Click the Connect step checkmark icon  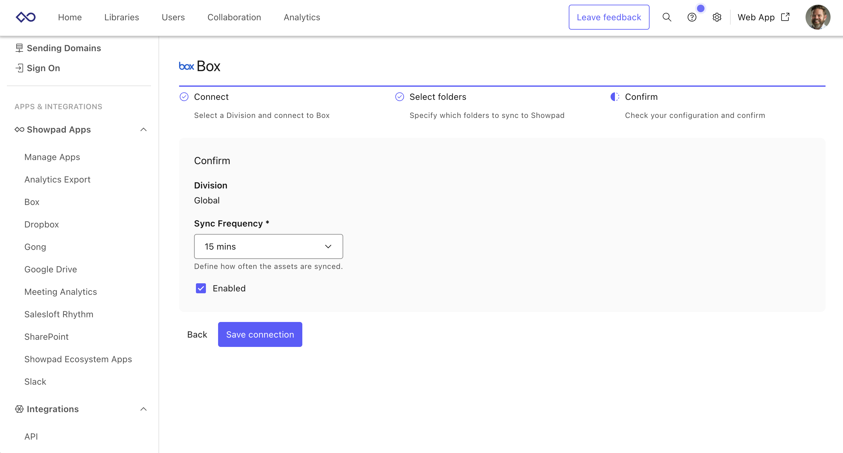(x=184, y=97)
